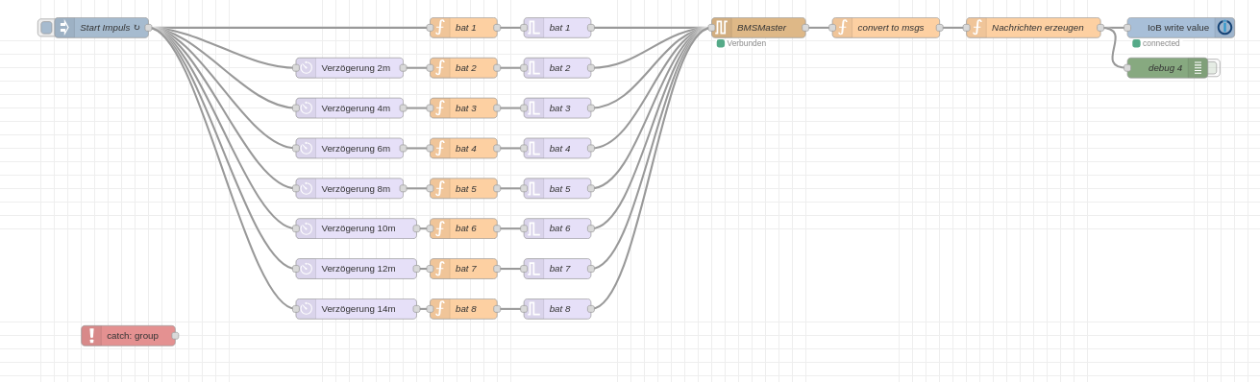The image size is (1260, 382).
Task: Click the output port of purple bat 8
Action: click(591, 309)
